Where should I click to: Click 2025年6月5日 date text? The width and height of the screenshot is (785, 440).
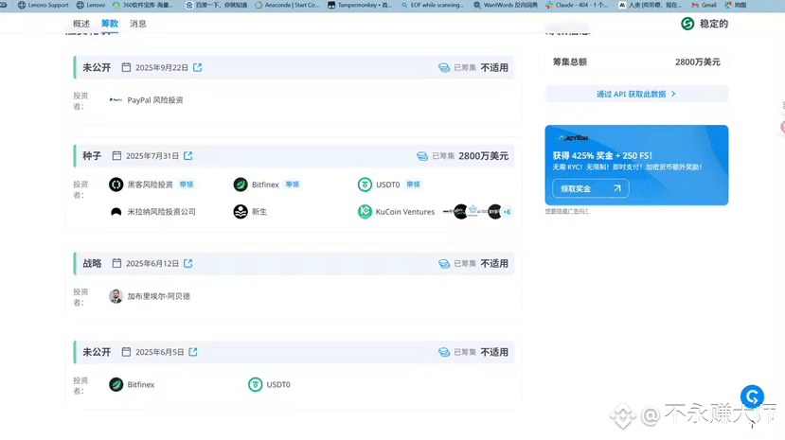[160, 352]
